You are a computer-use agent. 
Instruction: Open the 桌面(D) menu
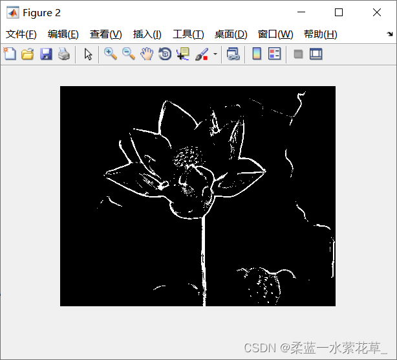click(x=231, y=34)
